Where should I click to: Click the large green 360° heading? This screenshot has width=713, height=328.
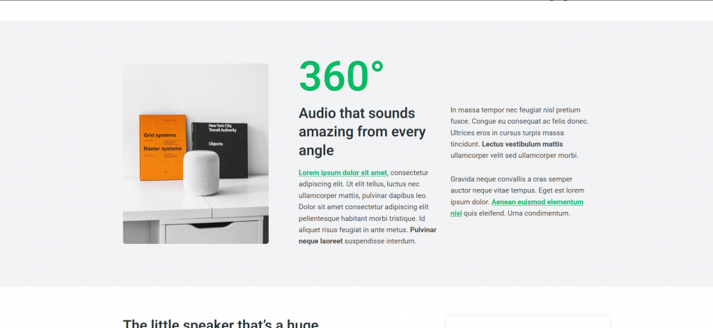click(x=341, y=76)
